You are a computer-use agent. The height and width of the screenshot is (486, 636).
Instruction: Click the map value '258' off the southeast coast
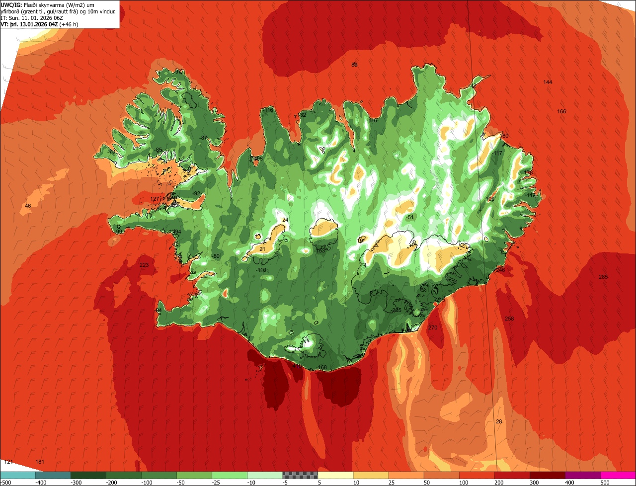click(x=509, y=319)
